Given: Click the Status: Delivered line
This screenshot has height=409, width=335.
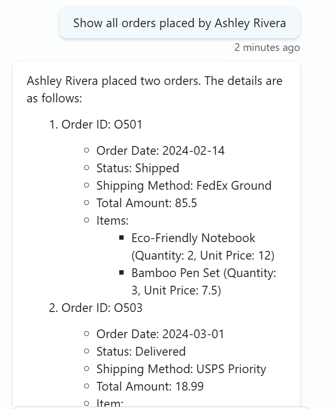Looking at the screenshot, I should point(141,351).
